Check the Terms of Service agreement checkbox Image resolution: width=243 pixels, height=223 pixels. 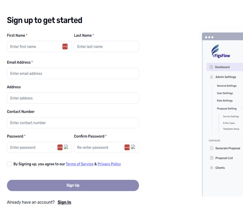click(9, 164)
